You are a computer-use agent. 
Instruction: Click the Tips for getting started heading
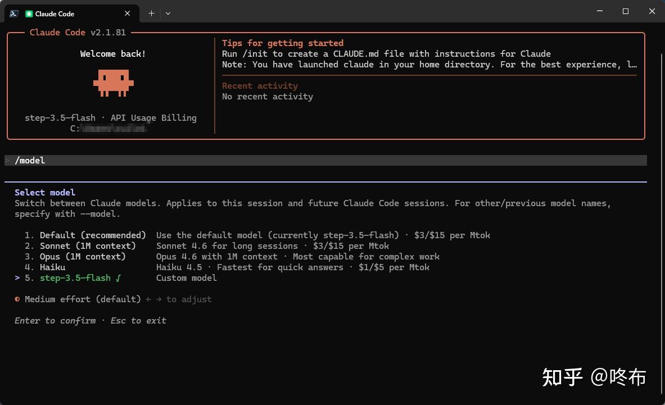tap(282, 43)
